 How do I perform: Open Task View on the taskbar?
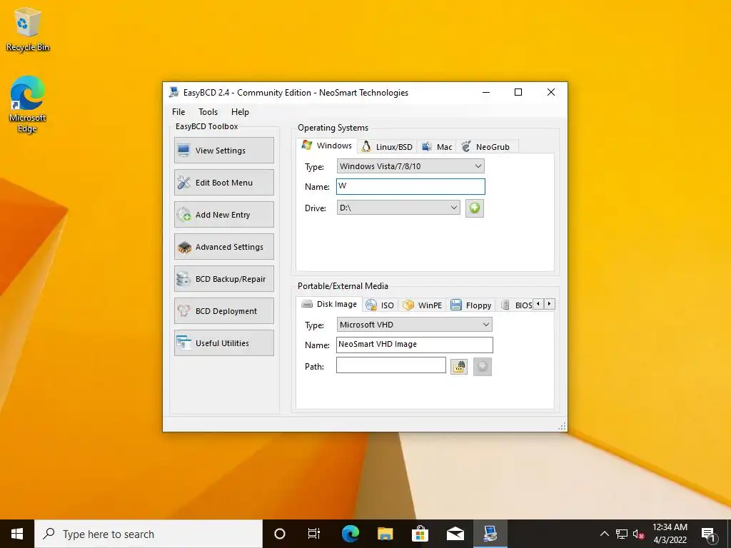[x=314, y=534]
